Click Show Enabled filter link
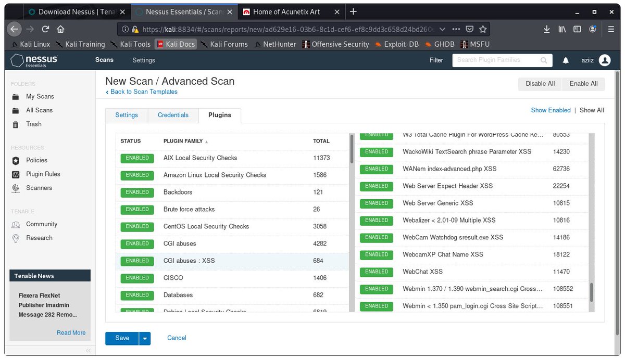Image resolution: width=625 pixels, height=360 pixels. (551, 110)
